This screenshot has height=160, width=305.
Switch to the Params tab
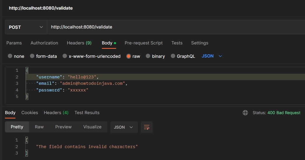[14, 43]
